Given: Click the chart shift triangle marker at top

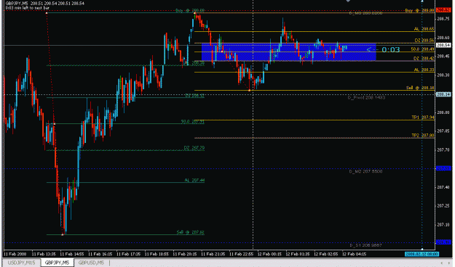Looking at the screenshot, I should 348,1.
